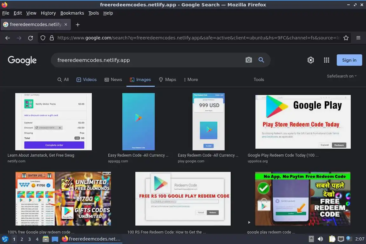The height and width of the screenshot is (244, 366).
Task: Click the Firefox address bar URL
Action: point(198,38)
